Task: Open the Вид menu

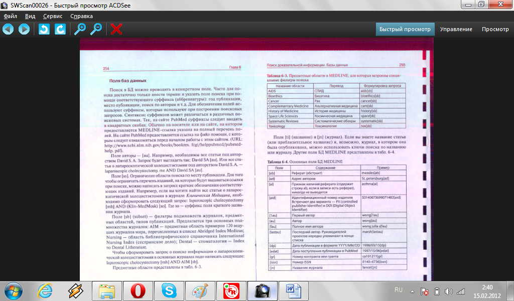Action: [x=30, y=16]
